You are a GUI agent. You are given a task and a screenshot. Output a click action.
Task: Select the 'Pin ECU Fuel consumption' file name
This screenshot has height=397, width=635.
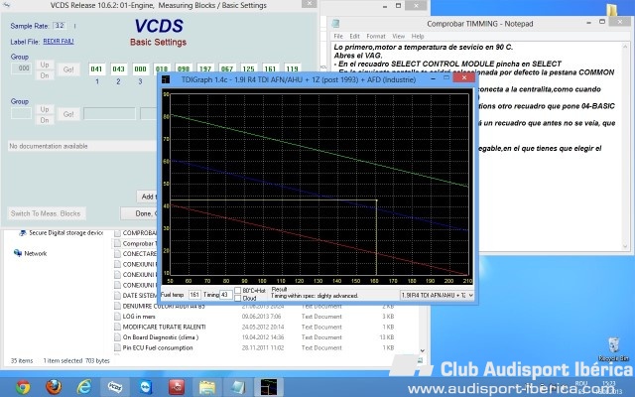pyautogui.click(x=158, y=347)
